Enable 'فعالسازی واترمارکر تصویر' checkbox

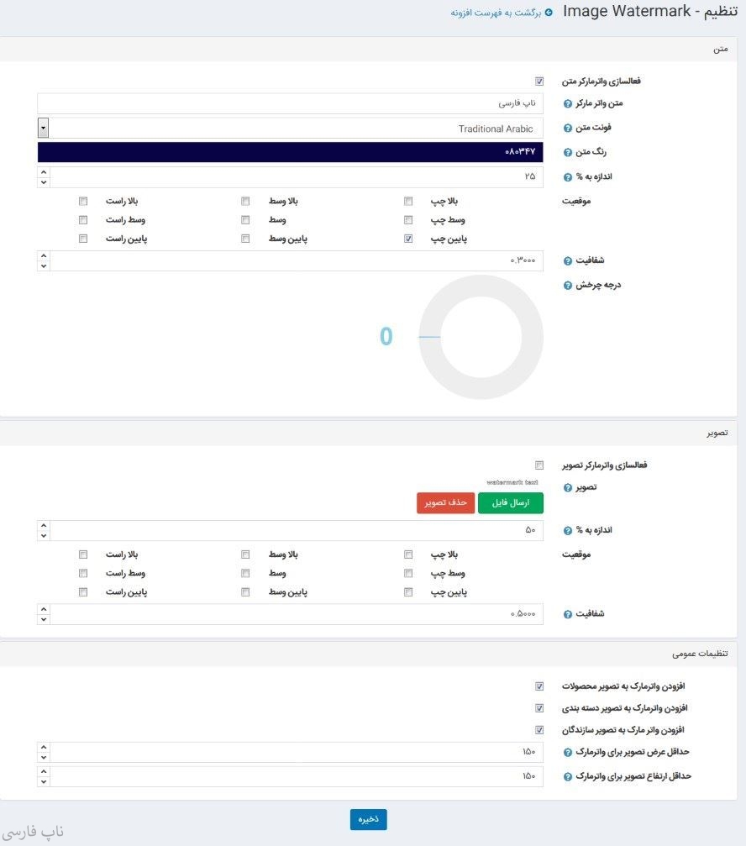(x=539, y=465)
